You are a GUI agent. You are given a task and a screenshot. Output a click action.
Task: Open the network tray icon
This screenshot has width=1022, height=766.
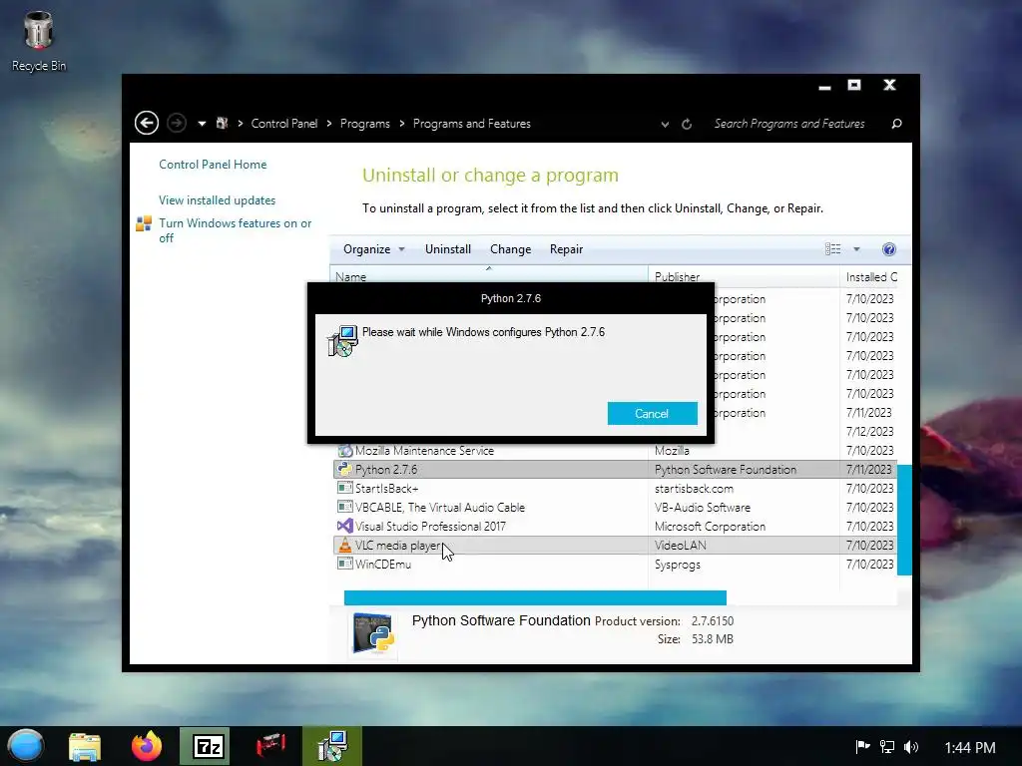887,746
